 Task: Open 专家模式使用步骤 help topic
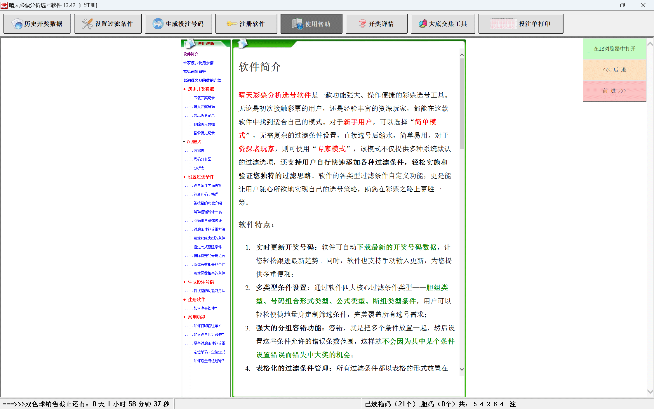198,63
